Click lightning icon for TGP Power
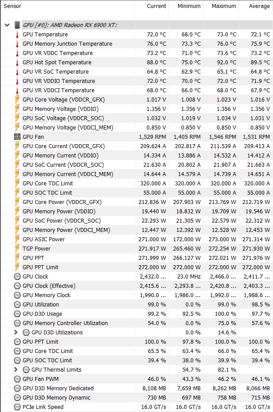The image size is (273, 412). point(17,248)
